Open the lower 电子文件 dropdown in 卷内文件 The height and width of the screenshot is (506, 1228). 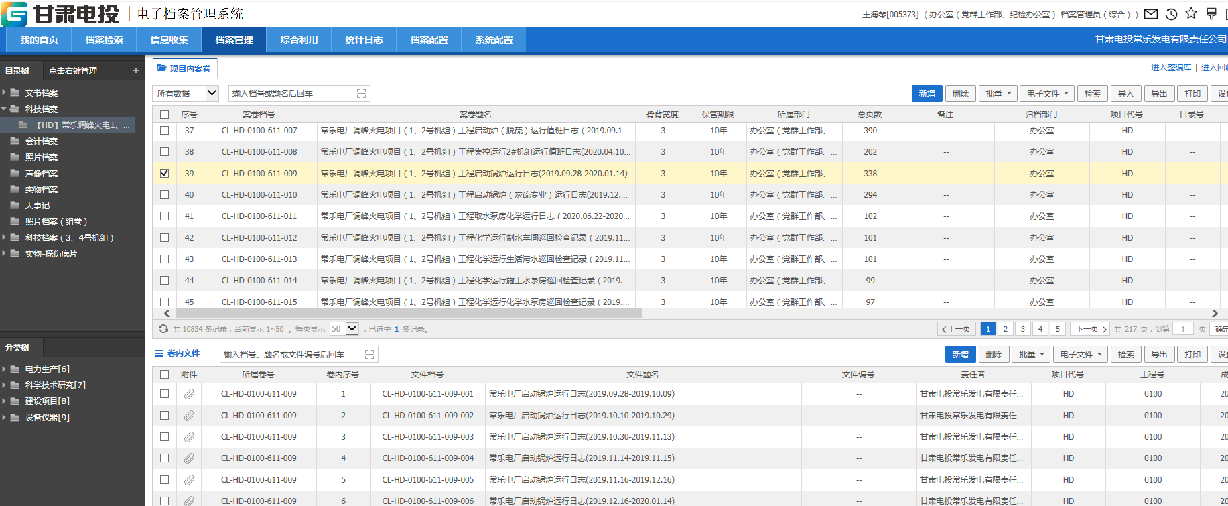[x=1081, y=355]
